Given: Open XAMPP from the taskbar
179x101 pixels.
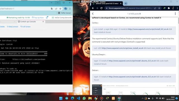Looking at the screenshot, I should (x=113, y=98).
